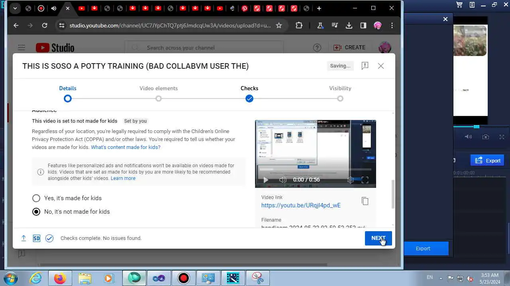The width and height of the screenshot is (510, 286).
Task: Click the CREATE button in YouTube Studio
Action: pyautogui.click(x=349, y=47)
